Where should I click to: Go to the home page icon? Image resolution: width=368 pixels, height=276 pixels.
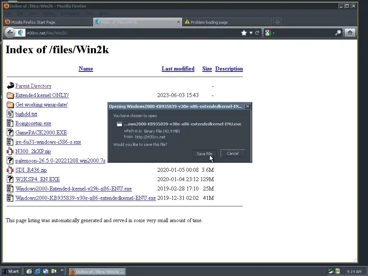350,33
